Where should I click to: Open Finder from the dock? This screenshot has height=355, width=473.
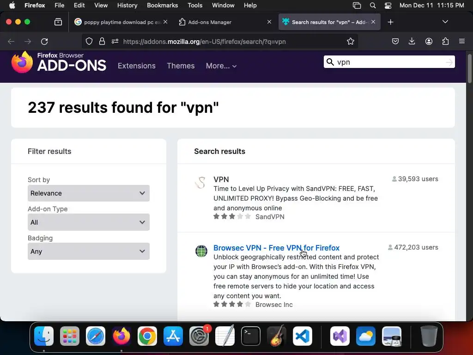click(x=44, y=336)
